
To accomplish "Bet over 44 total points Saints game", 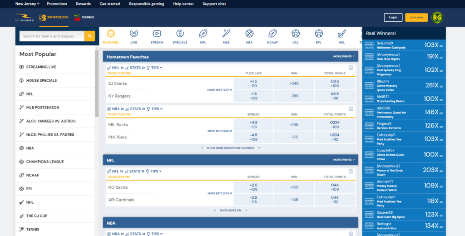I will pos(335,187).
